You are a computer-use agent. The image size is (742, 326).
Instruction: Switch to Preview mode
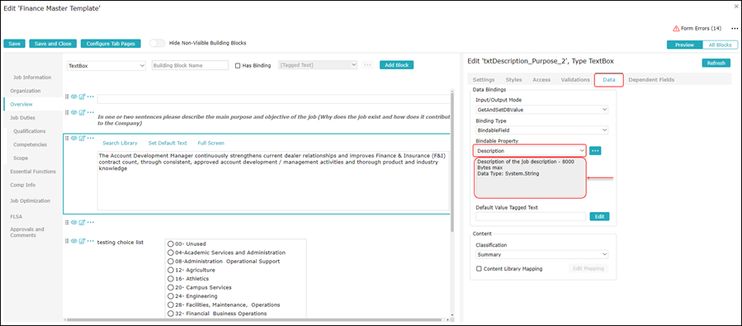pyautogui.click(x=684, y=45)
